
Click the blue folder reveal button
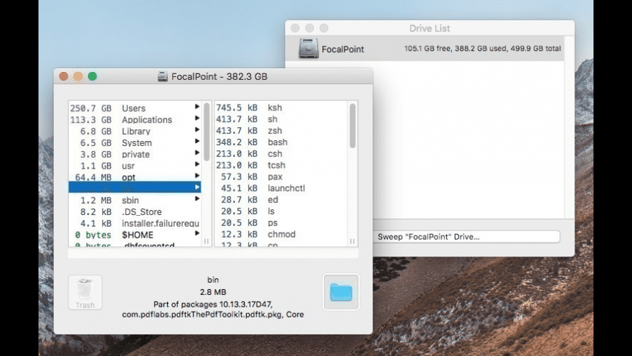(x=341, y=292)
